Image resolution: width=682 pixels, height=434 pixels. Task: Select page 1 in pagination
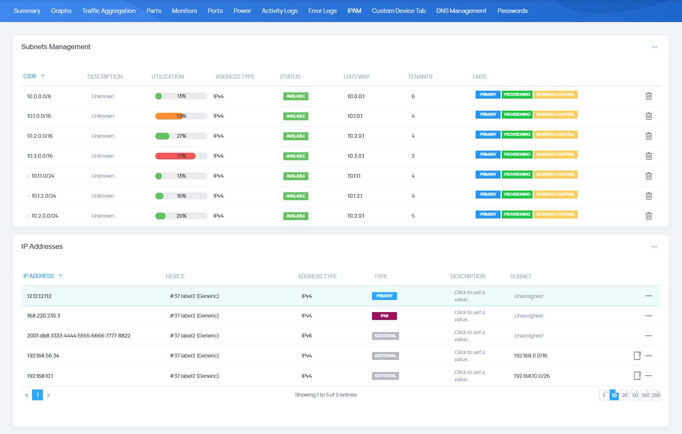point(37,395)
